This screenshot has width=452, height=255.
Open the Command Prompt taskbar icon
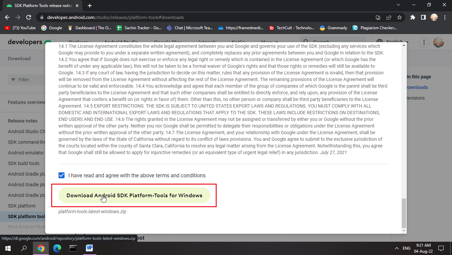73,248
